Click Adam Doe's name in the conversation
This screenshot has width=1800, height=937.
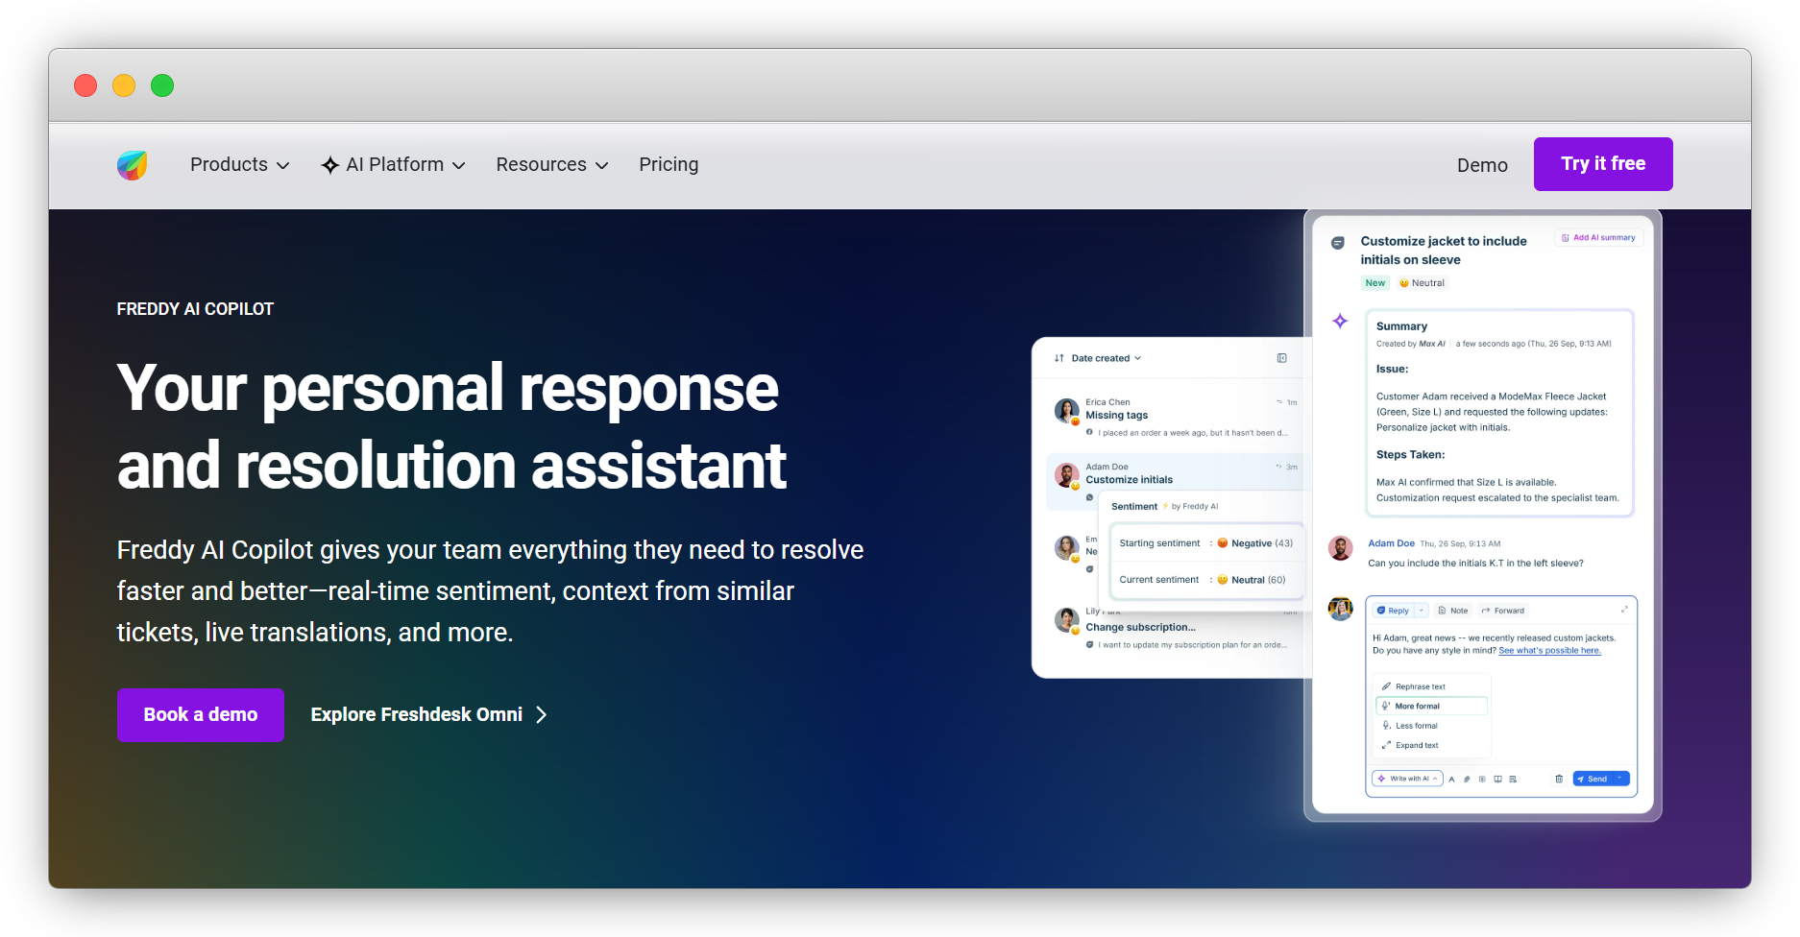pyautogui.click(x=1391, y=543)
